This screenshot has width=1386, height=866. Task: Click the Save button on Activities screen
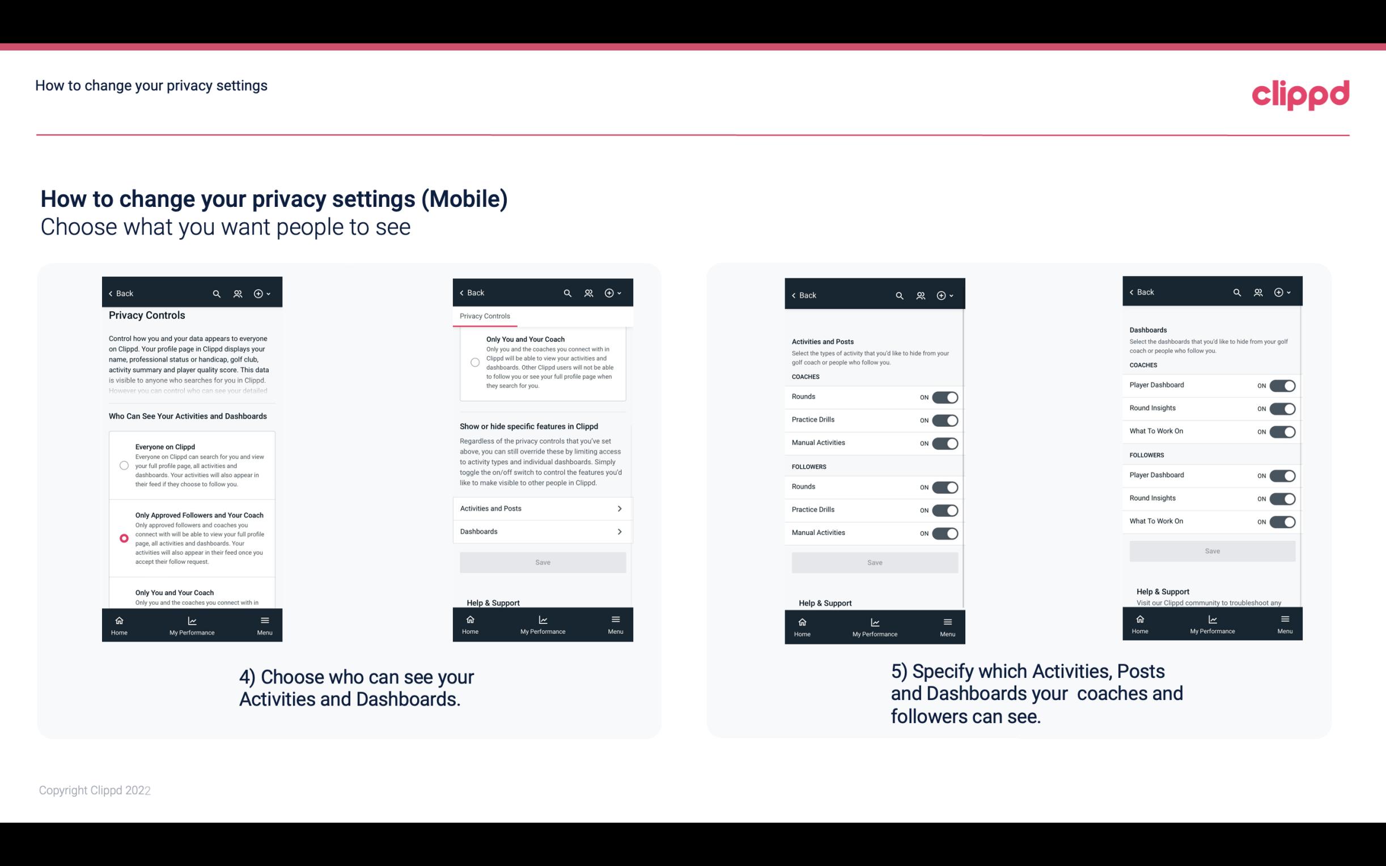pos(873,562)
